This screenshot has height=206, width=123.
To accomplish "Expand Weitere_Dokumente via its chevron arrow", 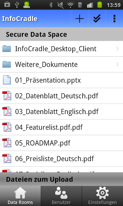I will (x=117, y=64).
